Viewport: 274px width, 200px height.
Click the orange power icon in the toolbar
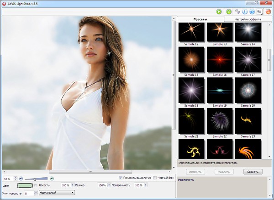[268, 12]
